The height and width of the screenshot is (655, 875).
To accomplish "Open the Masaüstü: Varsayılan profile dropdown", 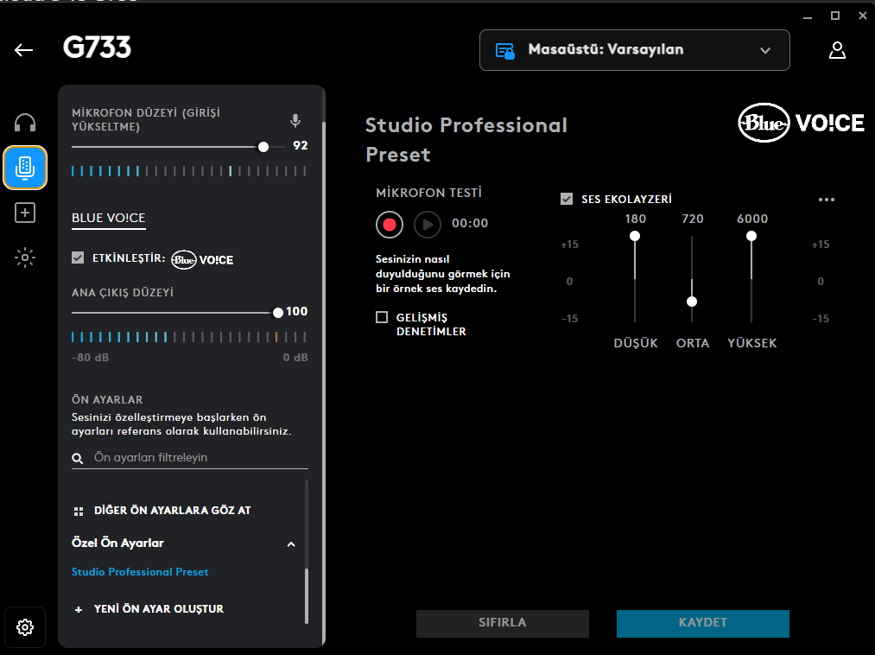I will click(x=635, y=50).
